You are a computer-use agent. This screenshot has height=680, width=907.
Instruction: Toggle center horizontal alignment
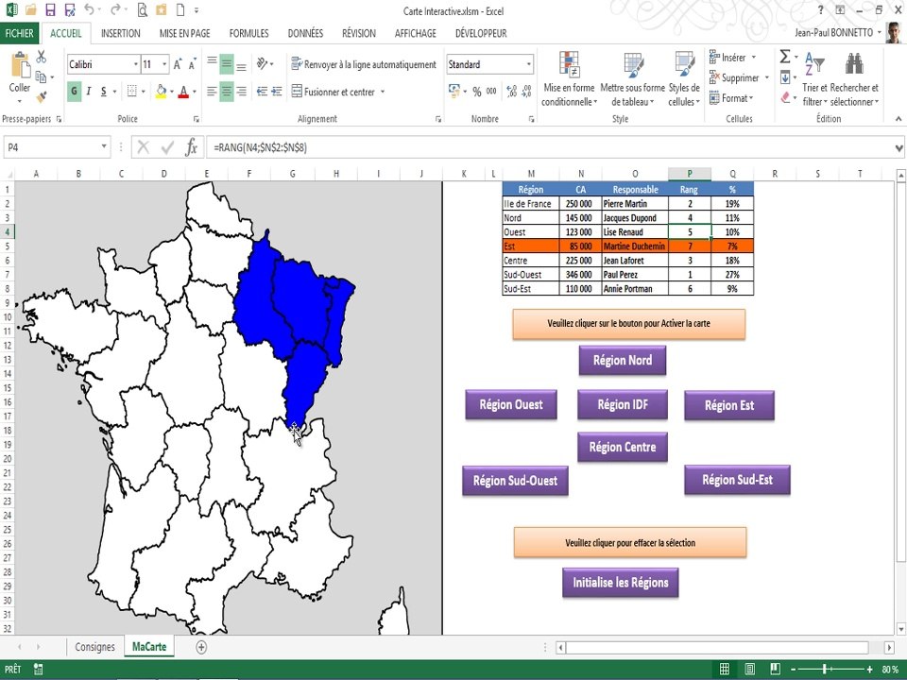227,92
